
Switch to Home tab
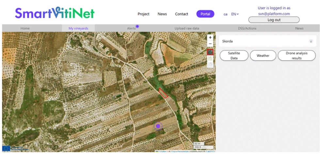coord(25,28)
